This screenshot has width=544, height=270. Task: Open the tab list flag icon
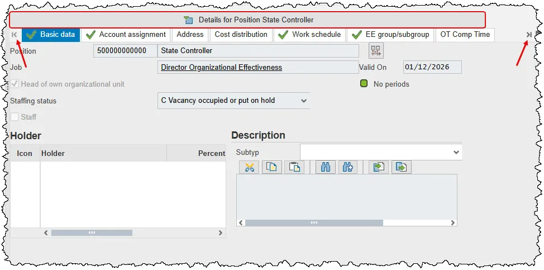(x=538, y=34)
